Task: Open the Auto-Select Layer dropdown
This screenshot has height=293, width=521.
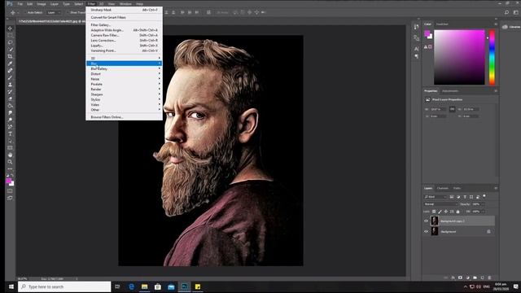Action: (x=54, y=12)
